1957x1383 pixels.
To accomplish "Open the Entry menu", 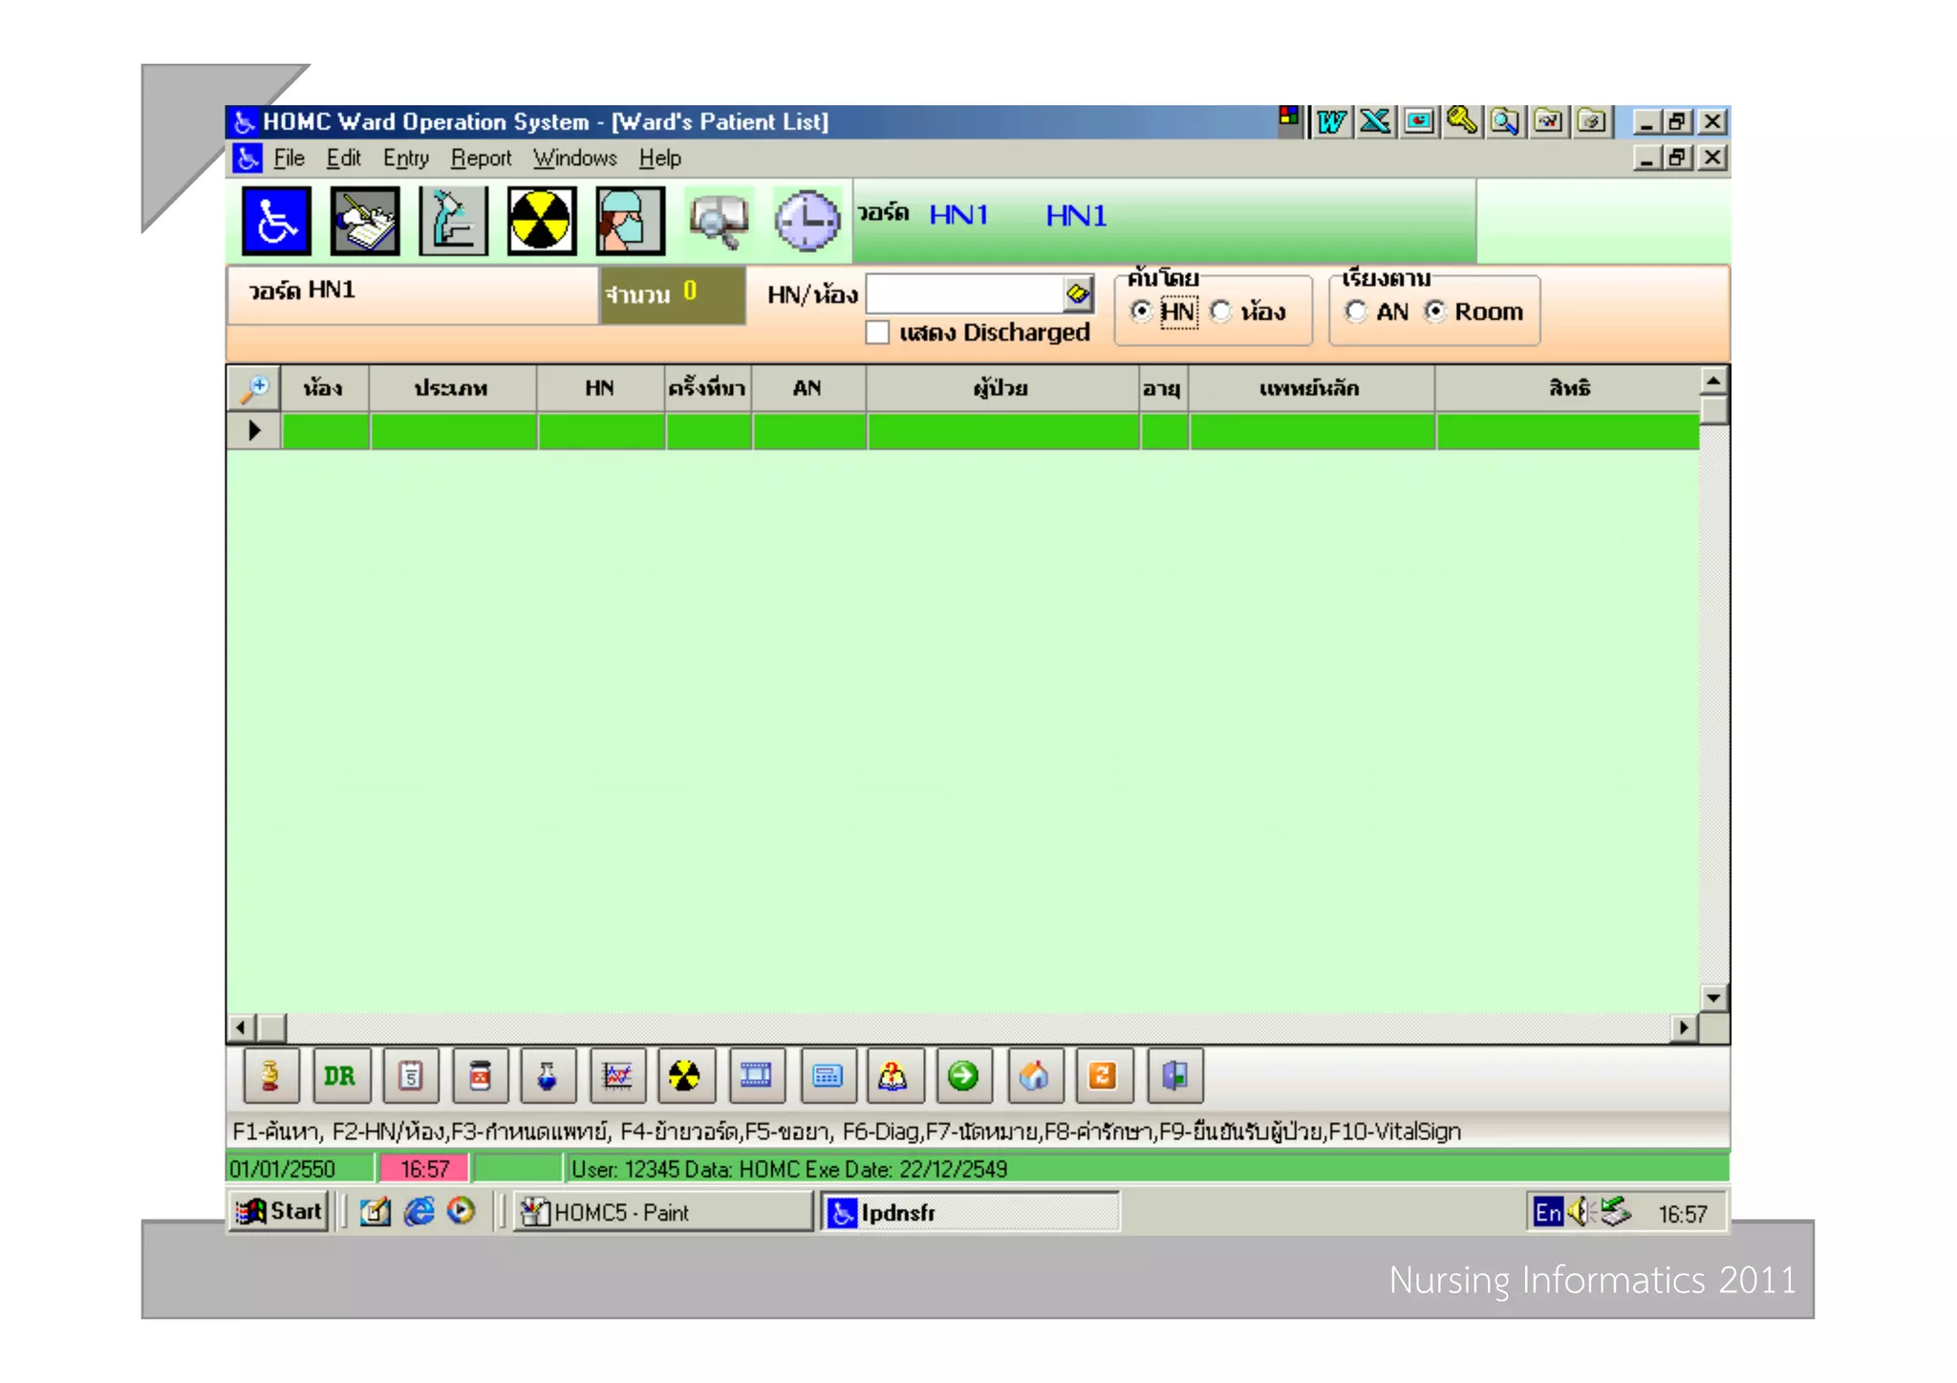I will coord(405,159).
